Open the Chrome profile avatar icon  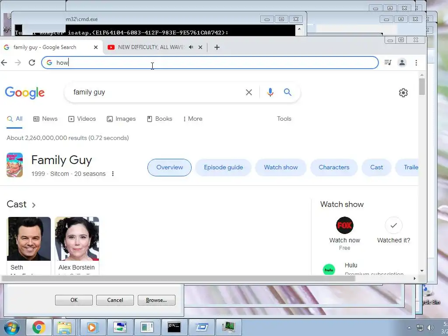[x=402, y=63]
